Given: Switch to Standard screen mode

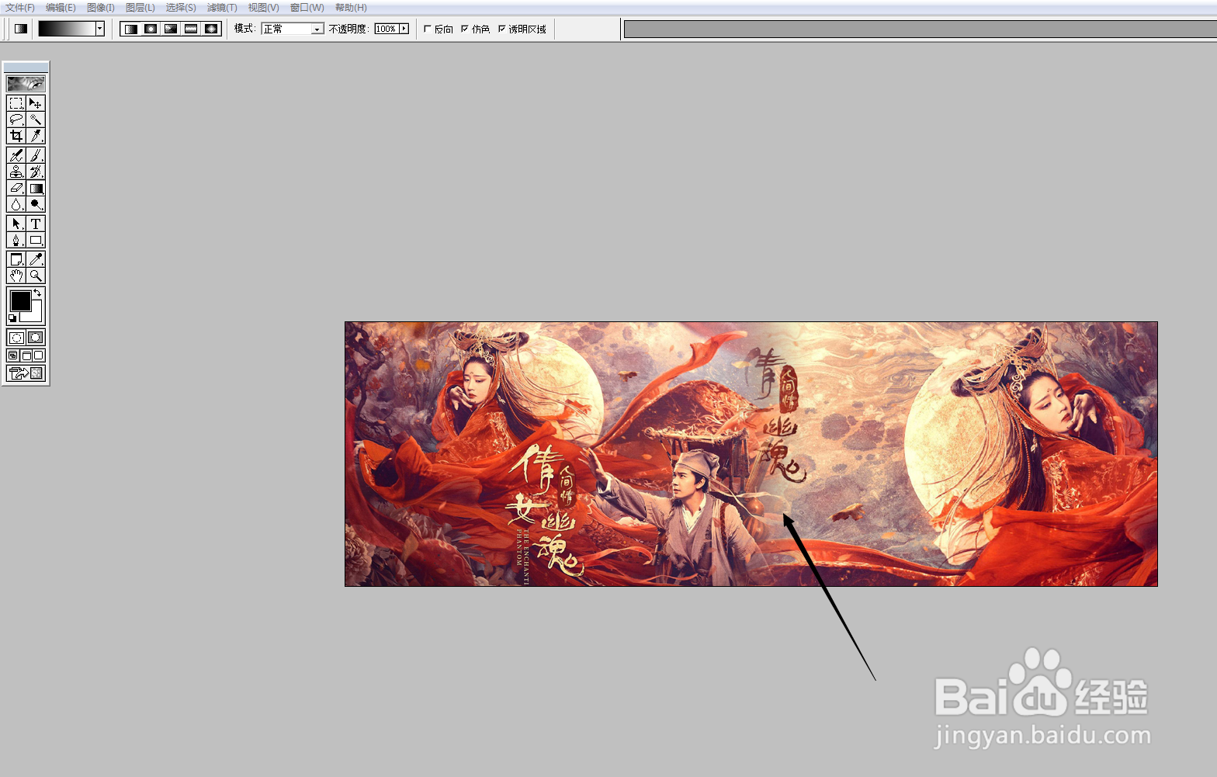Looking at the screenshot, I should click(13, 356).
